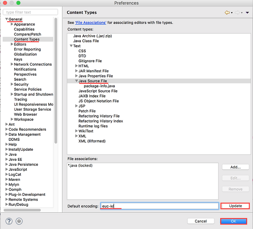Expand the Install/Update category
253x229 pixels.
click(7, 149)
